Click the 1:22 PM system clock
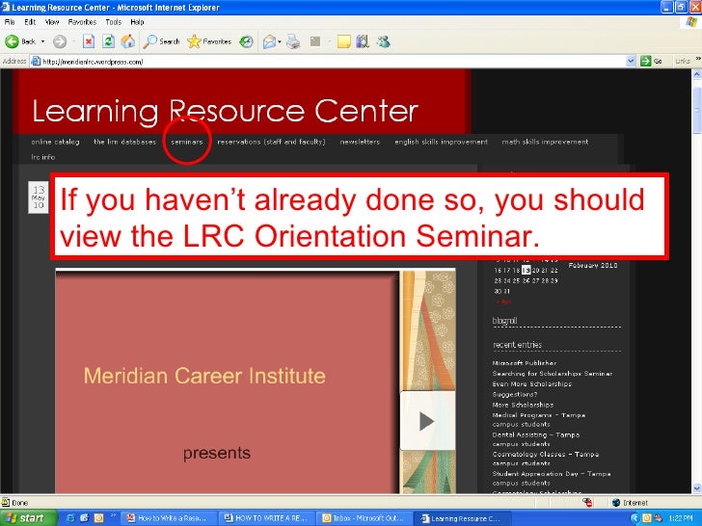The width and height of the screenshot is (702, 526). 681,518
